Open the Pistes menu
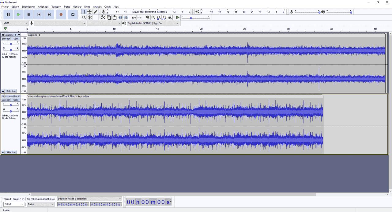Viewport: 392px width, 212px height. [67, 6]
